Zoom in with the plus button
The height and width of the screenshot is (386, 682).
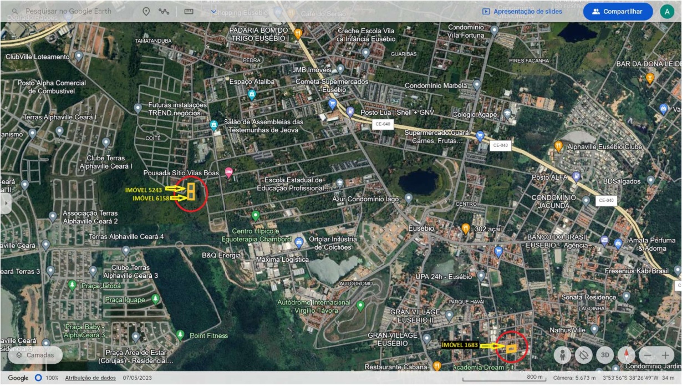665,355
